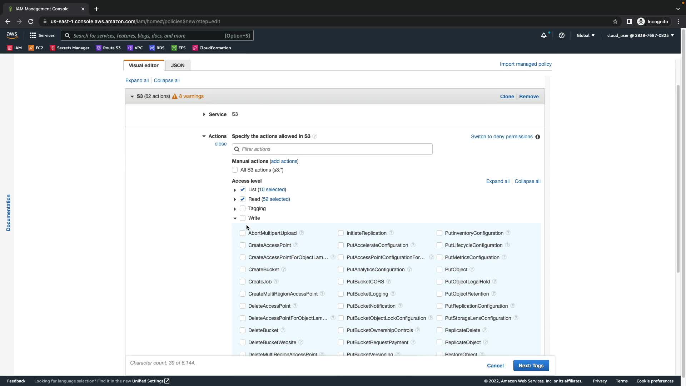The width and height of the screenshot is (686, 386).
Task: Click info icon beside Switch to deny permissions
Action: (x=538, y=137)
